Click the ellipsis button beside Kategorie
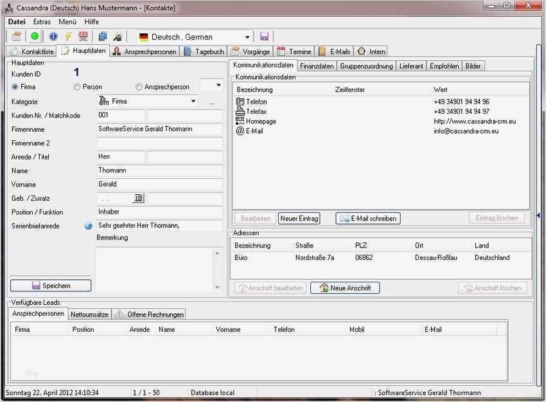 [212, 103]
